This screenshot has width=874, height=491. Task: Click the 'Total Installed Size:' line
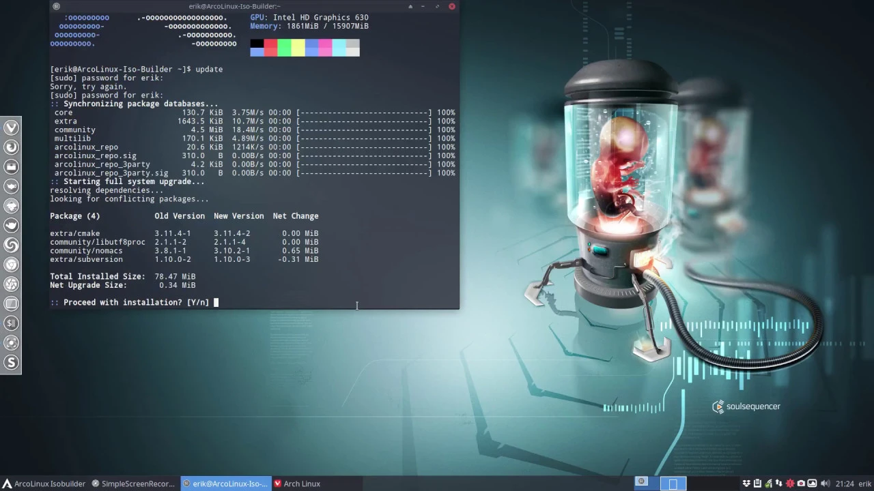point(123,277)
